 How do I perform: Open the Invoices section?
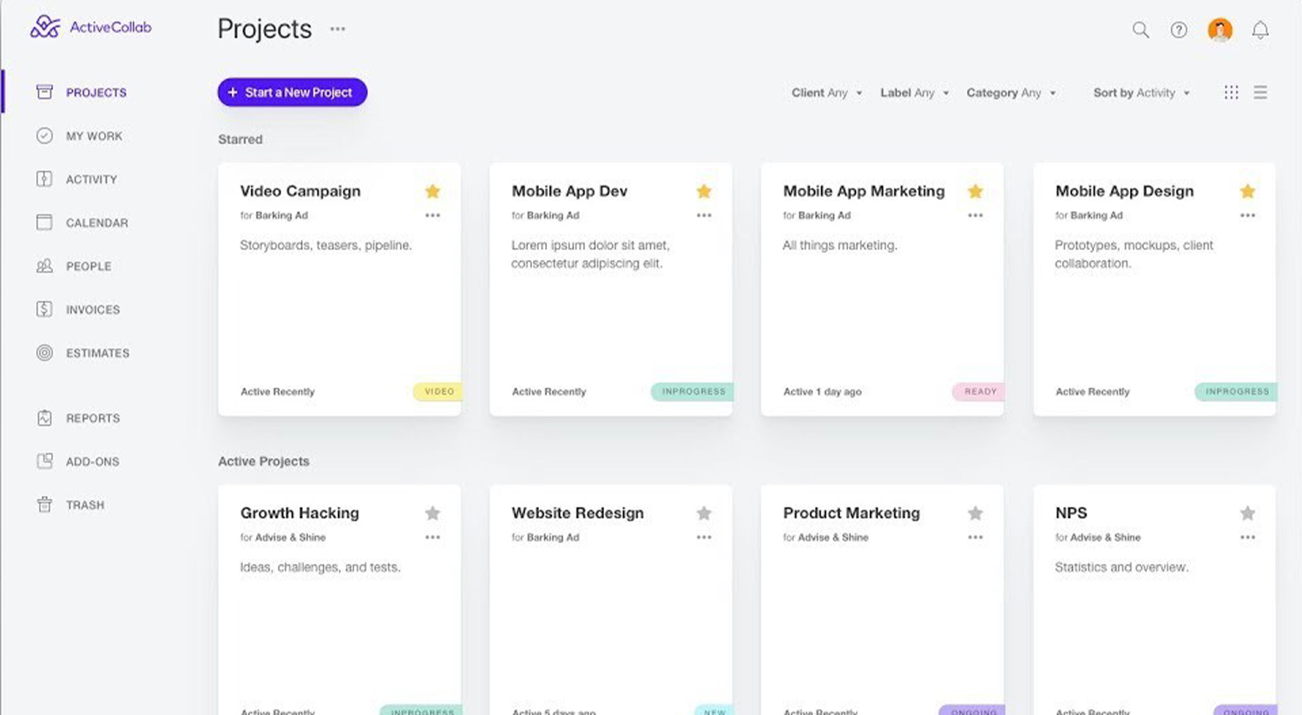click(92, 310)
